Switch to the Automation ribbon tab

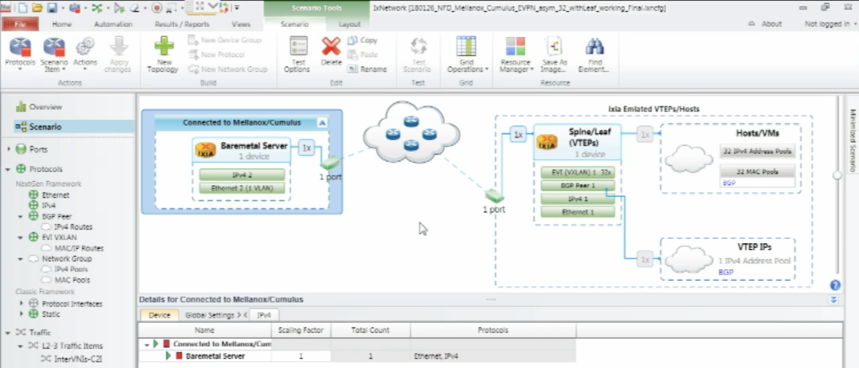113,24
